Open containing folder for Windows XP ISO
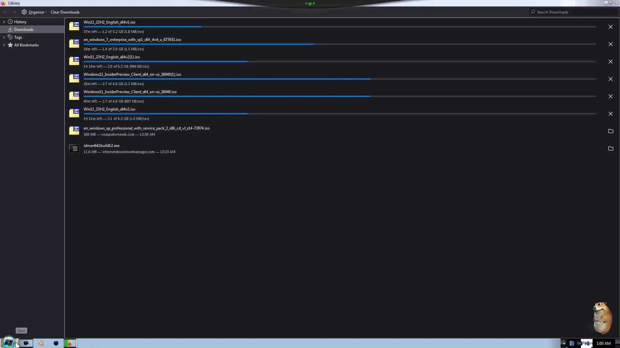Image resolution: width=620 pixels, height=348 pixels. click(610, 131)
